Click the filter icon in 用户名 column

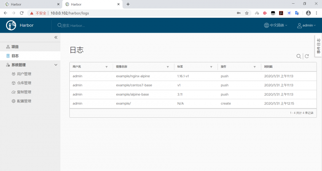pyautogui.click(x=107, y=66)
